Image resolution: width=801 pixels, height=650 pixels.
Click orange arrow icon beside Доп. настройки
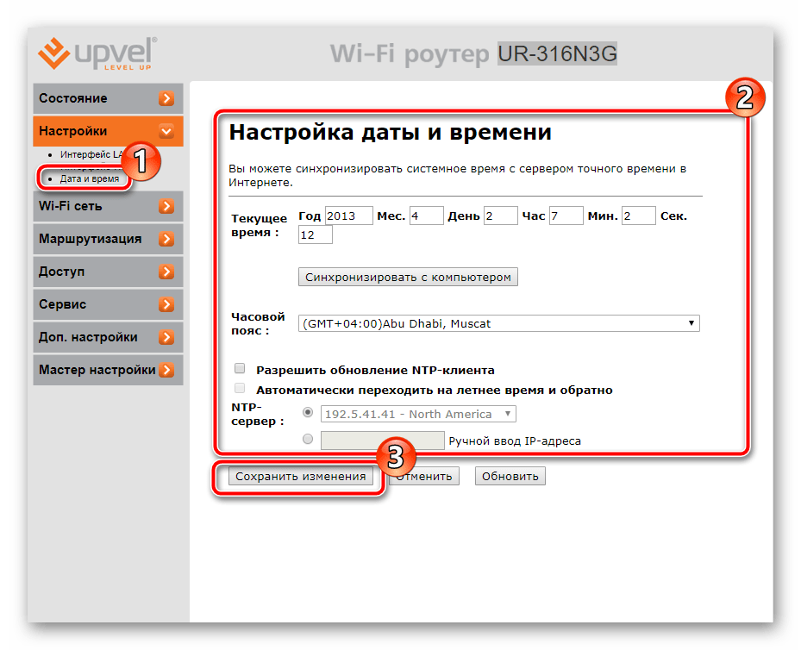tap(166, 338)
